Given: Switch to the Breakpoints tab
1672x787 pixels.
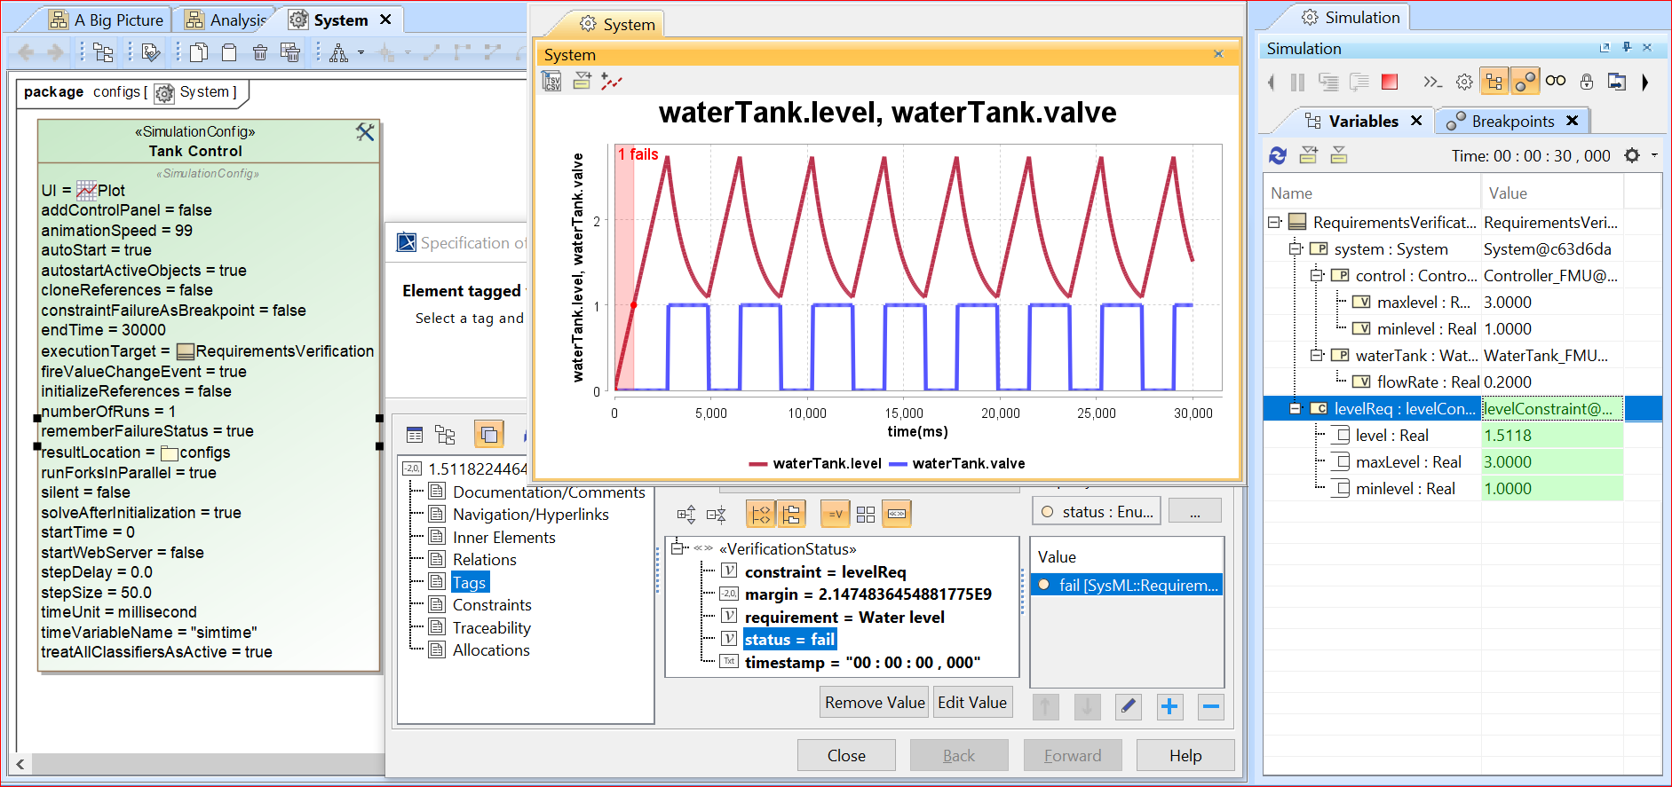Looking at the screenshot, I should (1512, 122).
